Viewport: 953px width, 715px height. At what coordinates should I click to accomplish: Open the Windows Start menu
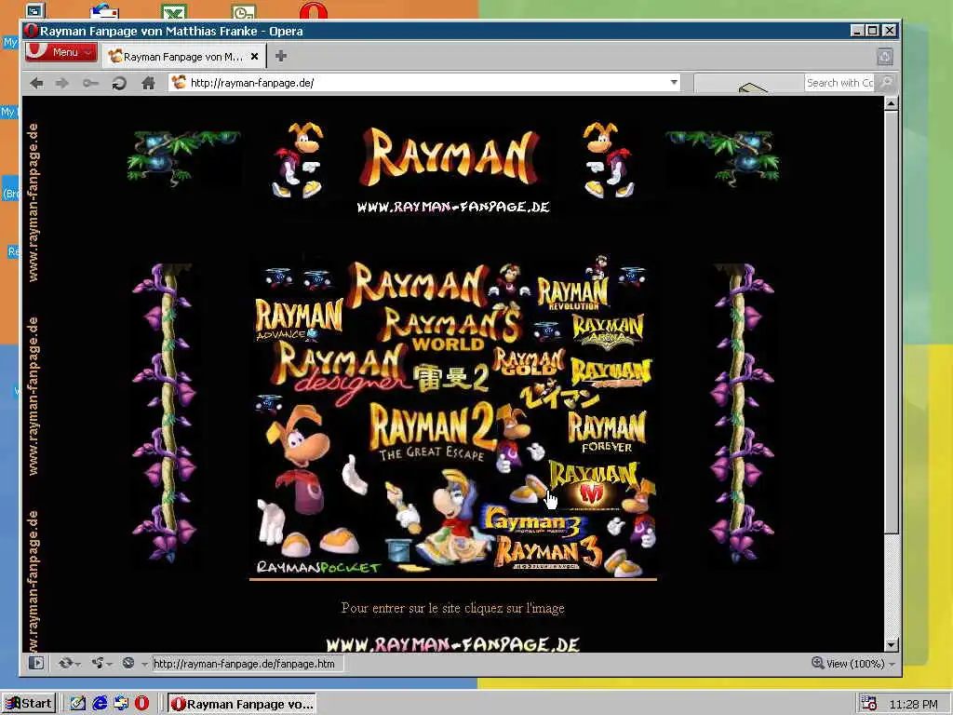click(29, 704)
